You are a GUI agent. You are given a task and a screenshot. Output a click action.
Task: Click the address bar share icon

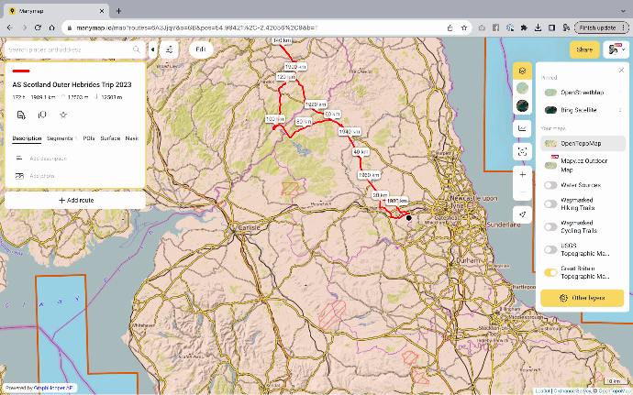point(450,27)
